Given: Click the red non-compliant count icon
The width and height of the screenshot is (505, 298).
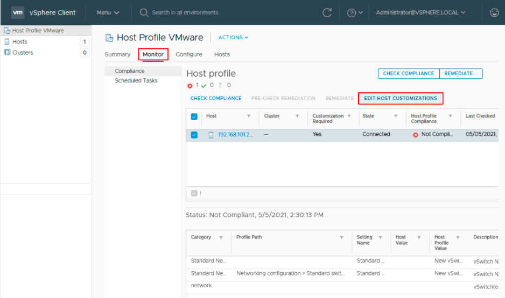Looking at the screenshot, I should click(190, 86).
